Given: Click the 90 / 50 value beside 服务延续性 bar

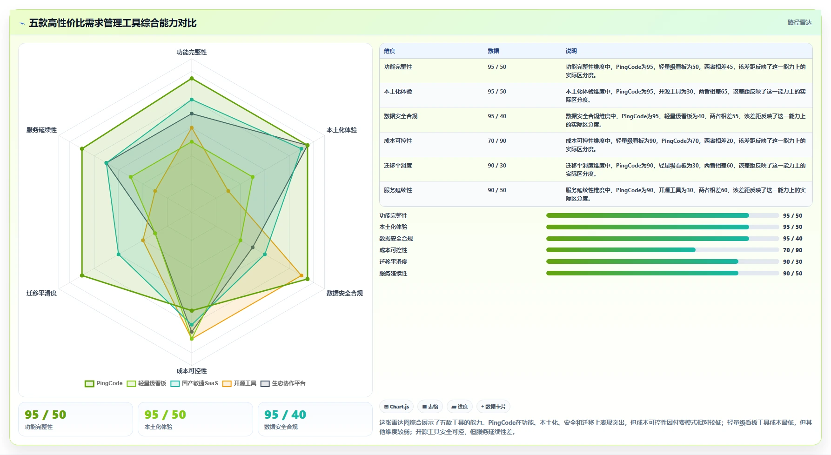Looking at the screenshot, I should coord(792,274).
